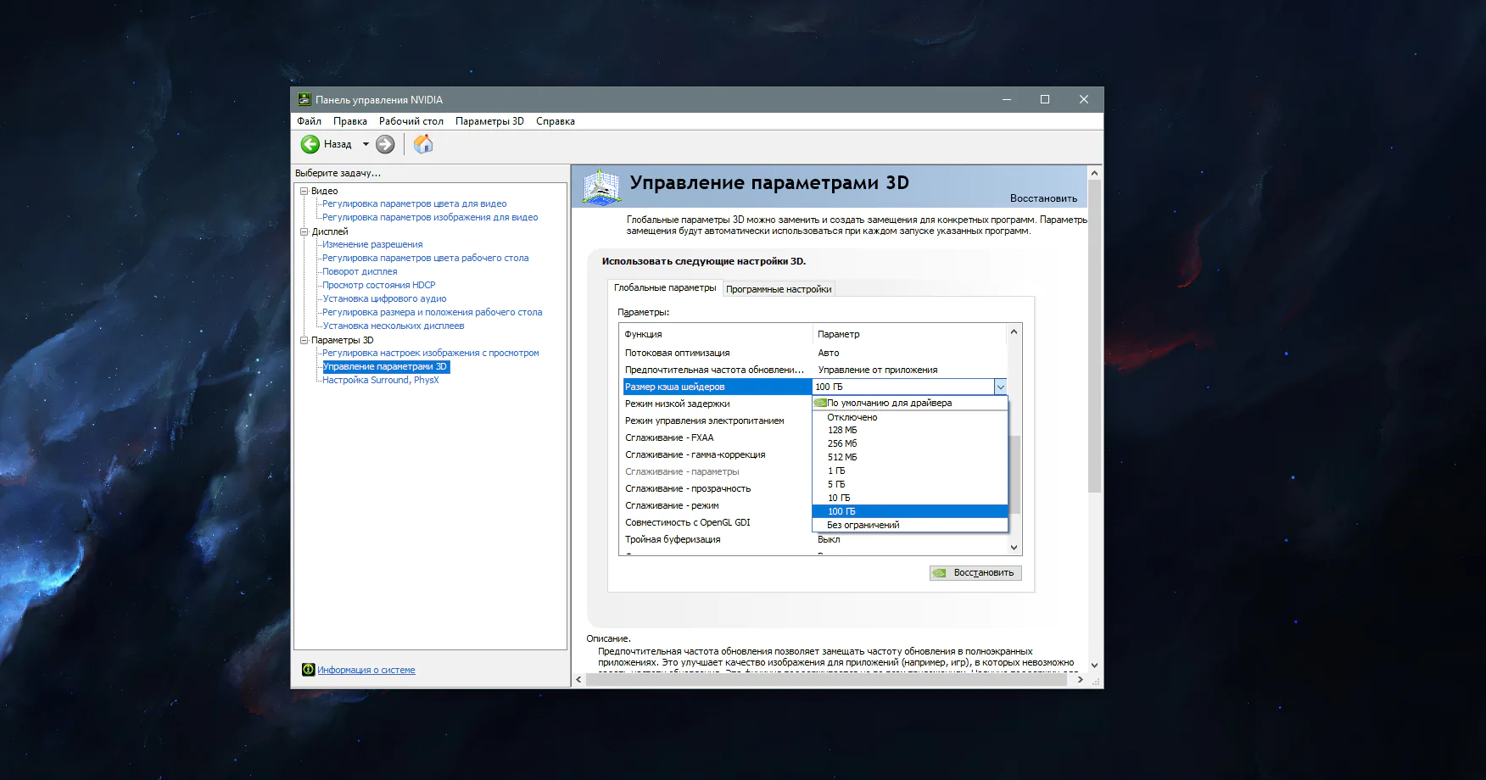1486x780 pixels.
Task: Click the settings list scroll down arrow
Action: coord(1014,548)
